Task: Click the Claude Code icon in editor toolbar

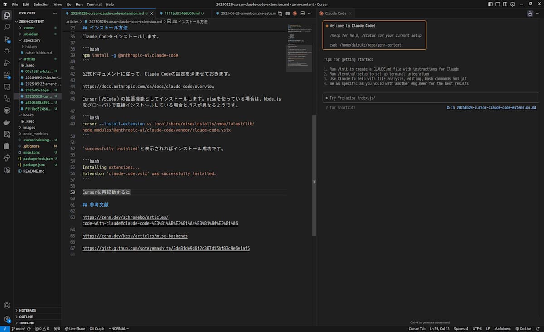Action: click(x=295, y=14)
